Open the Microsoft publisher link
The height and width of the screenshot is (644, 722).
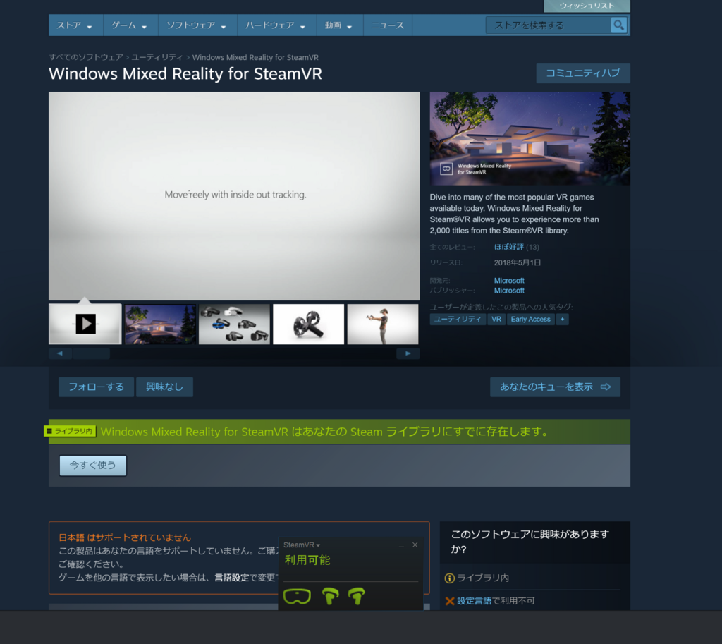[509, 291]
